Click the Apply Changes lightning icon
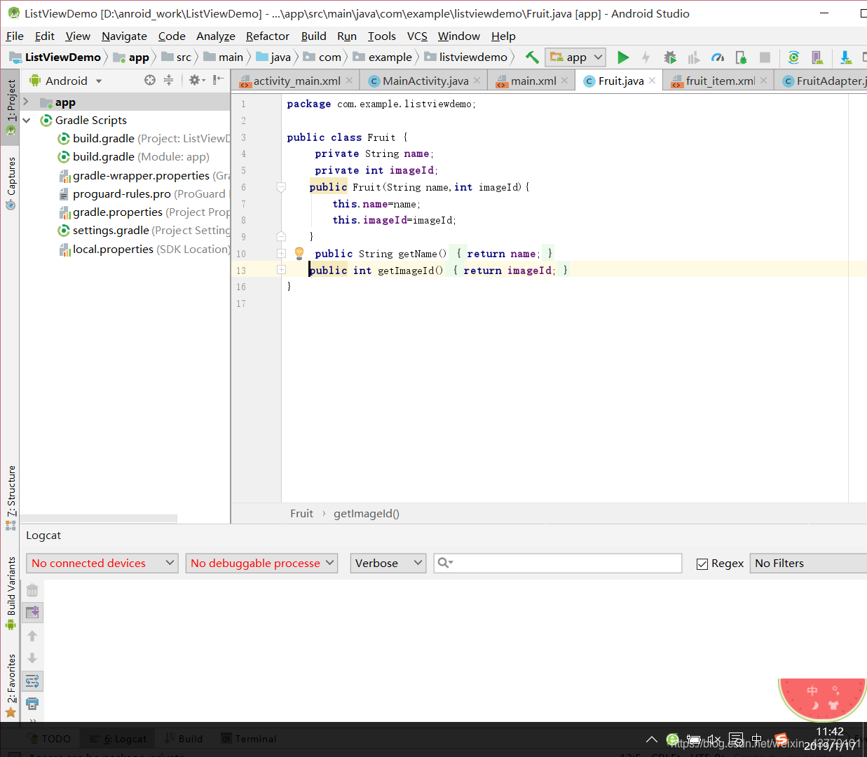The height and width of the screenshot is (757, 867). click(646, 57)
